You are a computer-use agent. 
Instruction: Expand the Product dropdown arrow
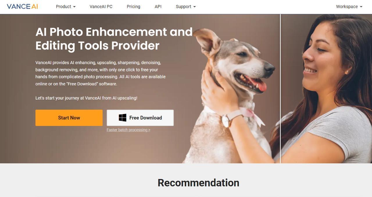pos(74,7)
